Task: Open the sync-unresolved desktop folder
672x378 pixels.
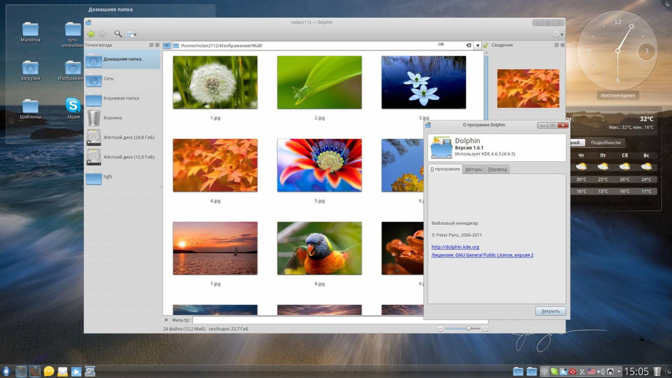Action: (73, 34)
